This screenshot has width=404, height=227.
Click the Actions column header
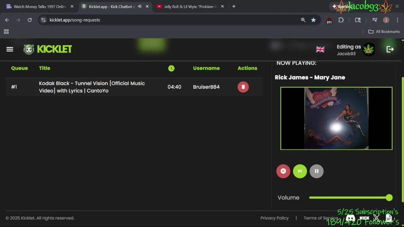247,68
